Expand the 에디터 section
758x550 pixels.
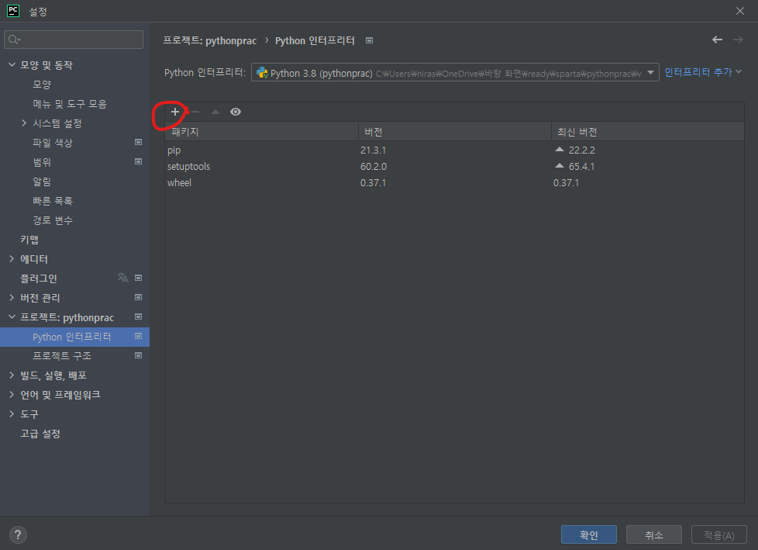coord(12,259)
